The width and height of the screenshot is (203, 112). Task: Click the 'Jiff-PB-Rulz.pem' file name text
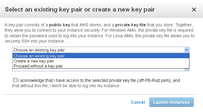[x=154, y=81]
